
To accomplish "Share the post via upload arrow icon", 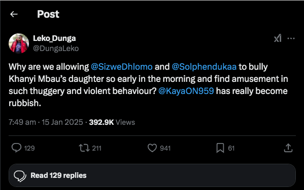I will (x=288, y=148).
